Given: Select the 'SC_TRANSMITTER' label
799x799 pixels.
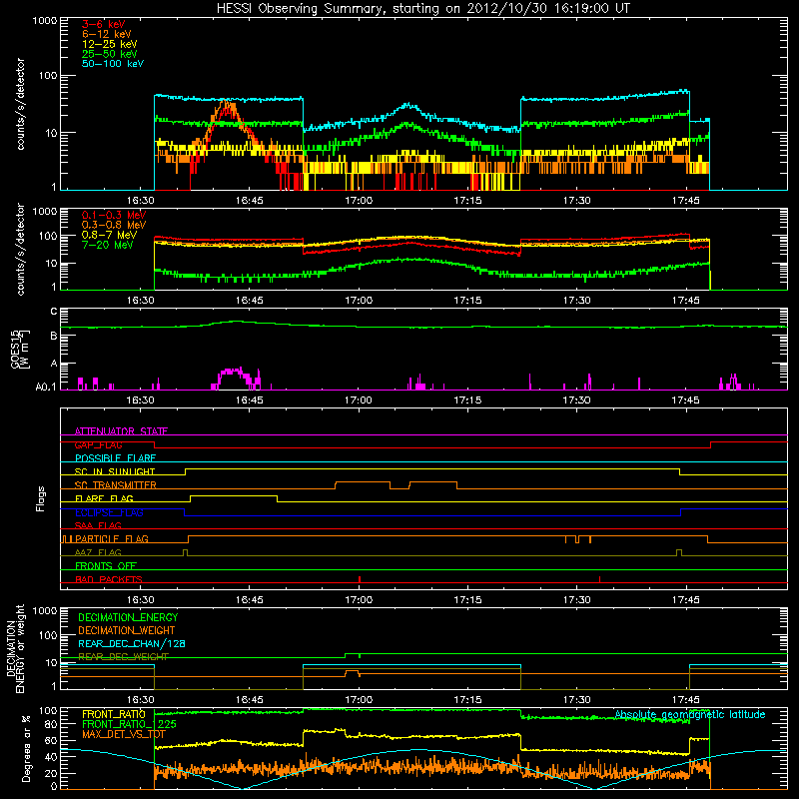Looking at the screenshot, I should 115,485.
